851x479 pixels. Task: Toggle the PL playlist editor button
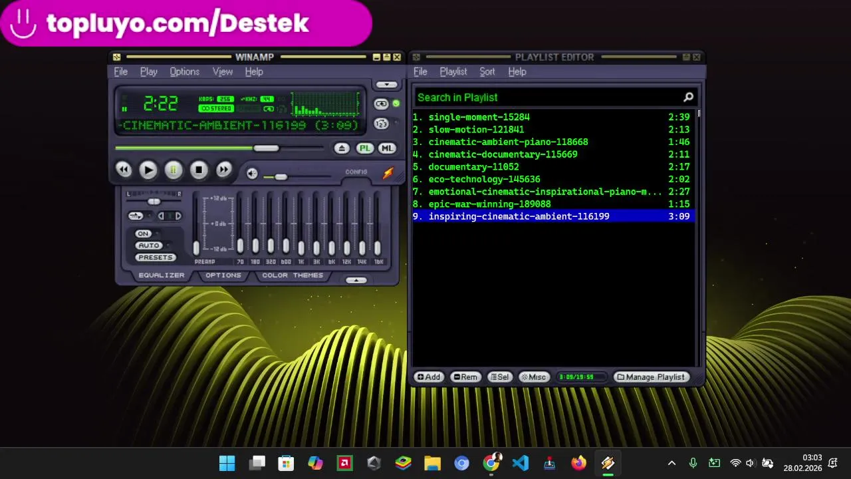point(364,148)
